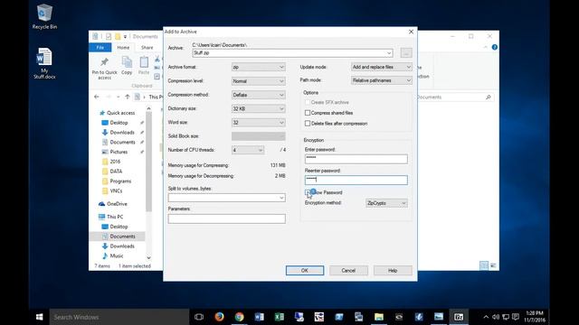579x325 pixels.
Task: Click the Explorer back arrow
Action: (x=97, y=97)
